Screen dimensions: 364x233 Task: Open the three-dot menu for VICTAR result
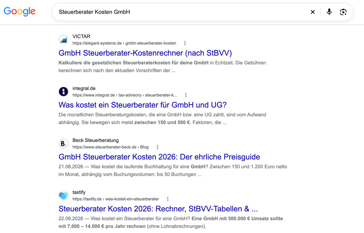(185, 43)
